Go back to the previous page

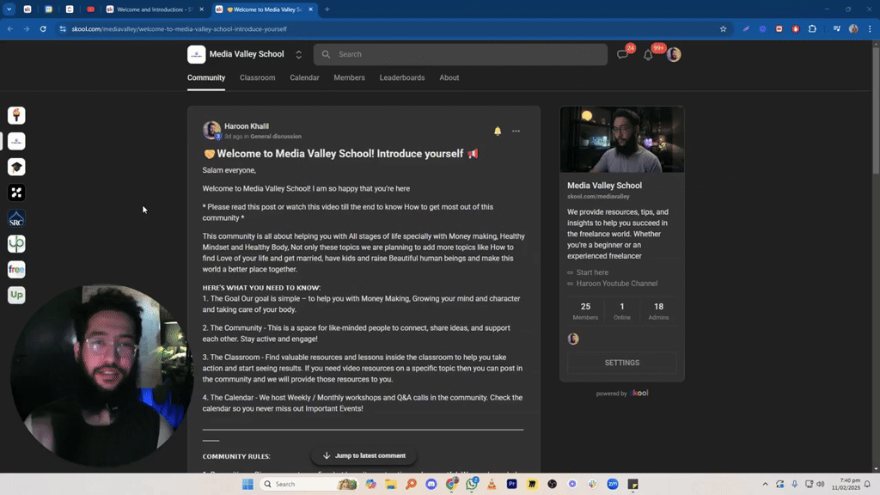(10, 28)
